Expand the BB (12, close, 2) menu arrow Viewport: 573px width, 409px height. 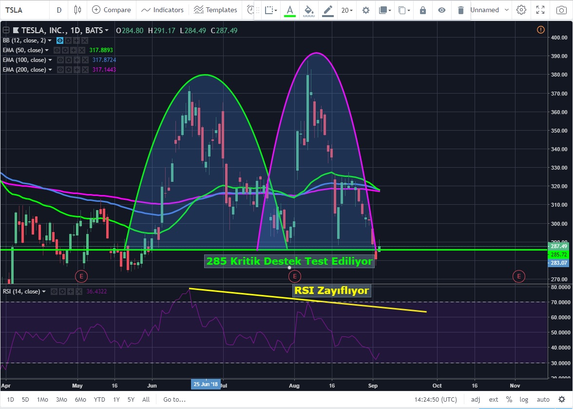(50, 40)
